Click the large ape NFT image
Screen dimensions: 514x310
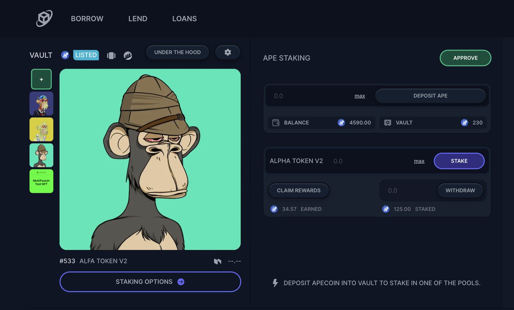click(x=150, y=159)
